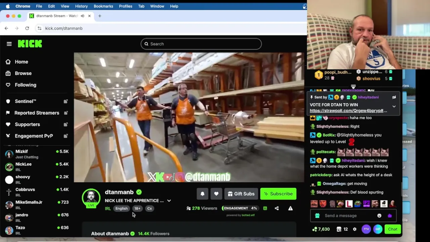Image resolution: width=430 pixels, height=242 pixels.
Task: Open the Kick hamburger menu
Action: coord(9,44)
